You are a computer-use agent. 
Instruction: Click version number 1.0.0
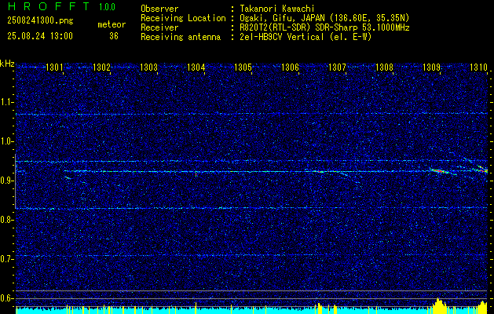click(107, 7)
